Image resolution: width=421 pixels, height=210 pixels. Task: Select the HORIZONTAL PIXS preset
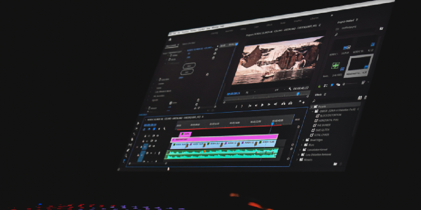tap(328, 120)
